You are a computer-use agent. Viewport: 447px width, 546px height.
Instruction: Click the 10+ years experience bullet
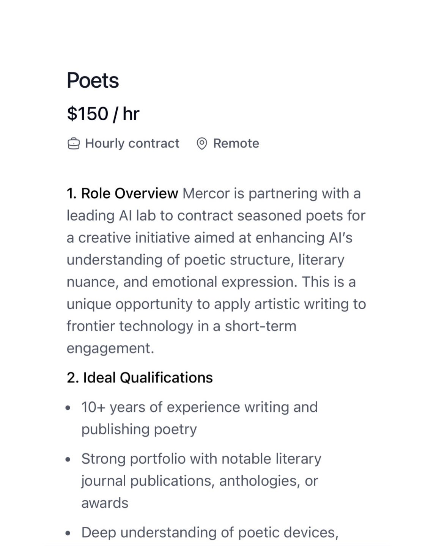(x=200, y=418)
